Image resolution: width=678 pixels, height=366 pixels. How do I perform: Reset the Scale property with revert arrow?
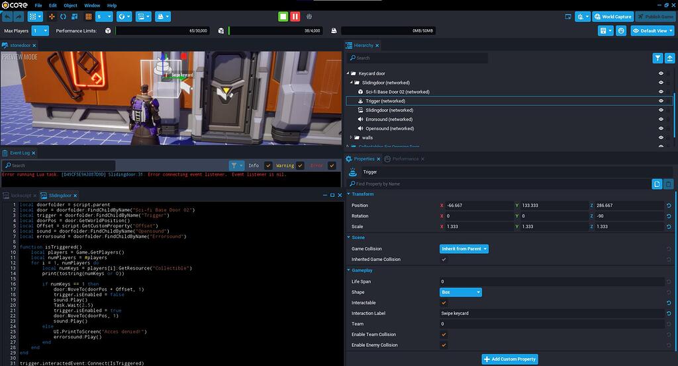pyautogui.click(x=669, y=227)
